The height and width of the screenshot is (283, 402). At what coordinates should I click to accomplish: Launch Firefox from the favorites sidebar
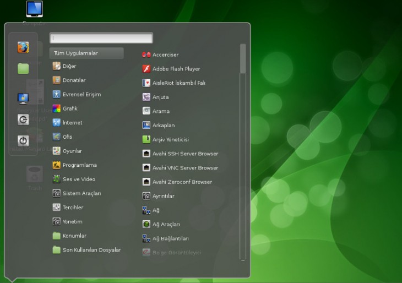[x=23, y=47]
